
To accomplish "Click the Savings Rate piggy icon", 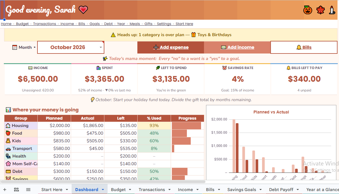I will [224, 68].
